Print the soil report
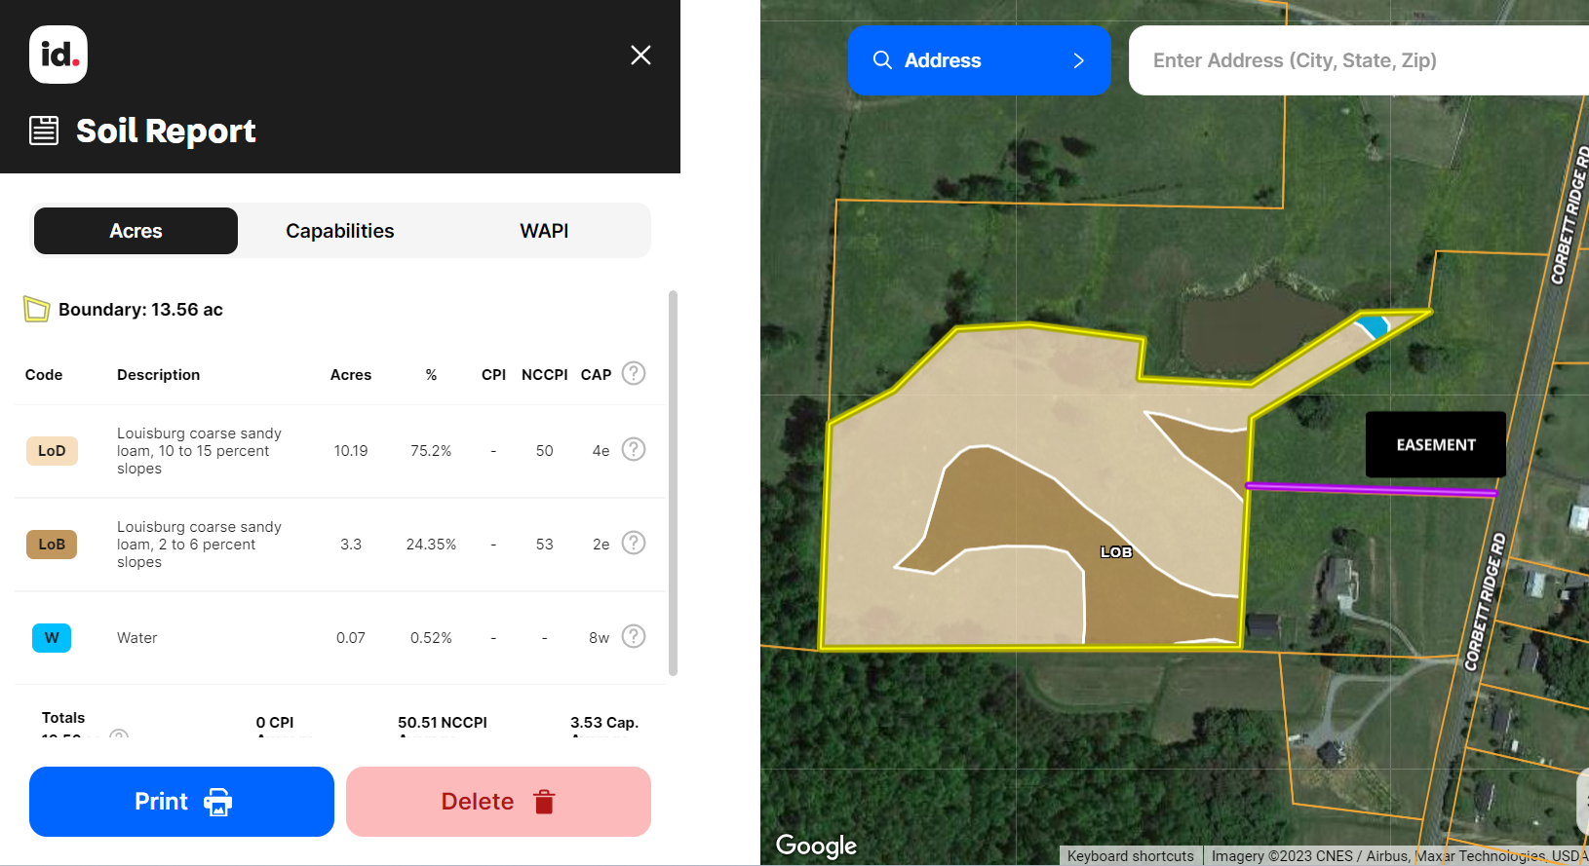1589x866 pixels. click(x=181, y=802)
